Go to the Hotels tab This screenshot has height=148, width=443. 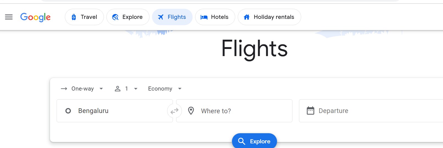(x=215, y=17)
